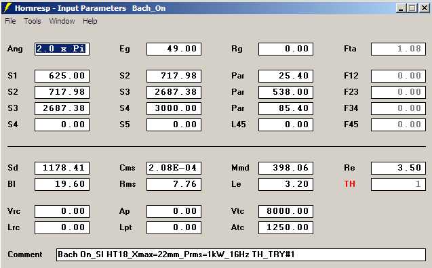Image resolution: width=432 pixels, height=268 pixels.
Task: Click the Vtc label
Action: point(238,211)
